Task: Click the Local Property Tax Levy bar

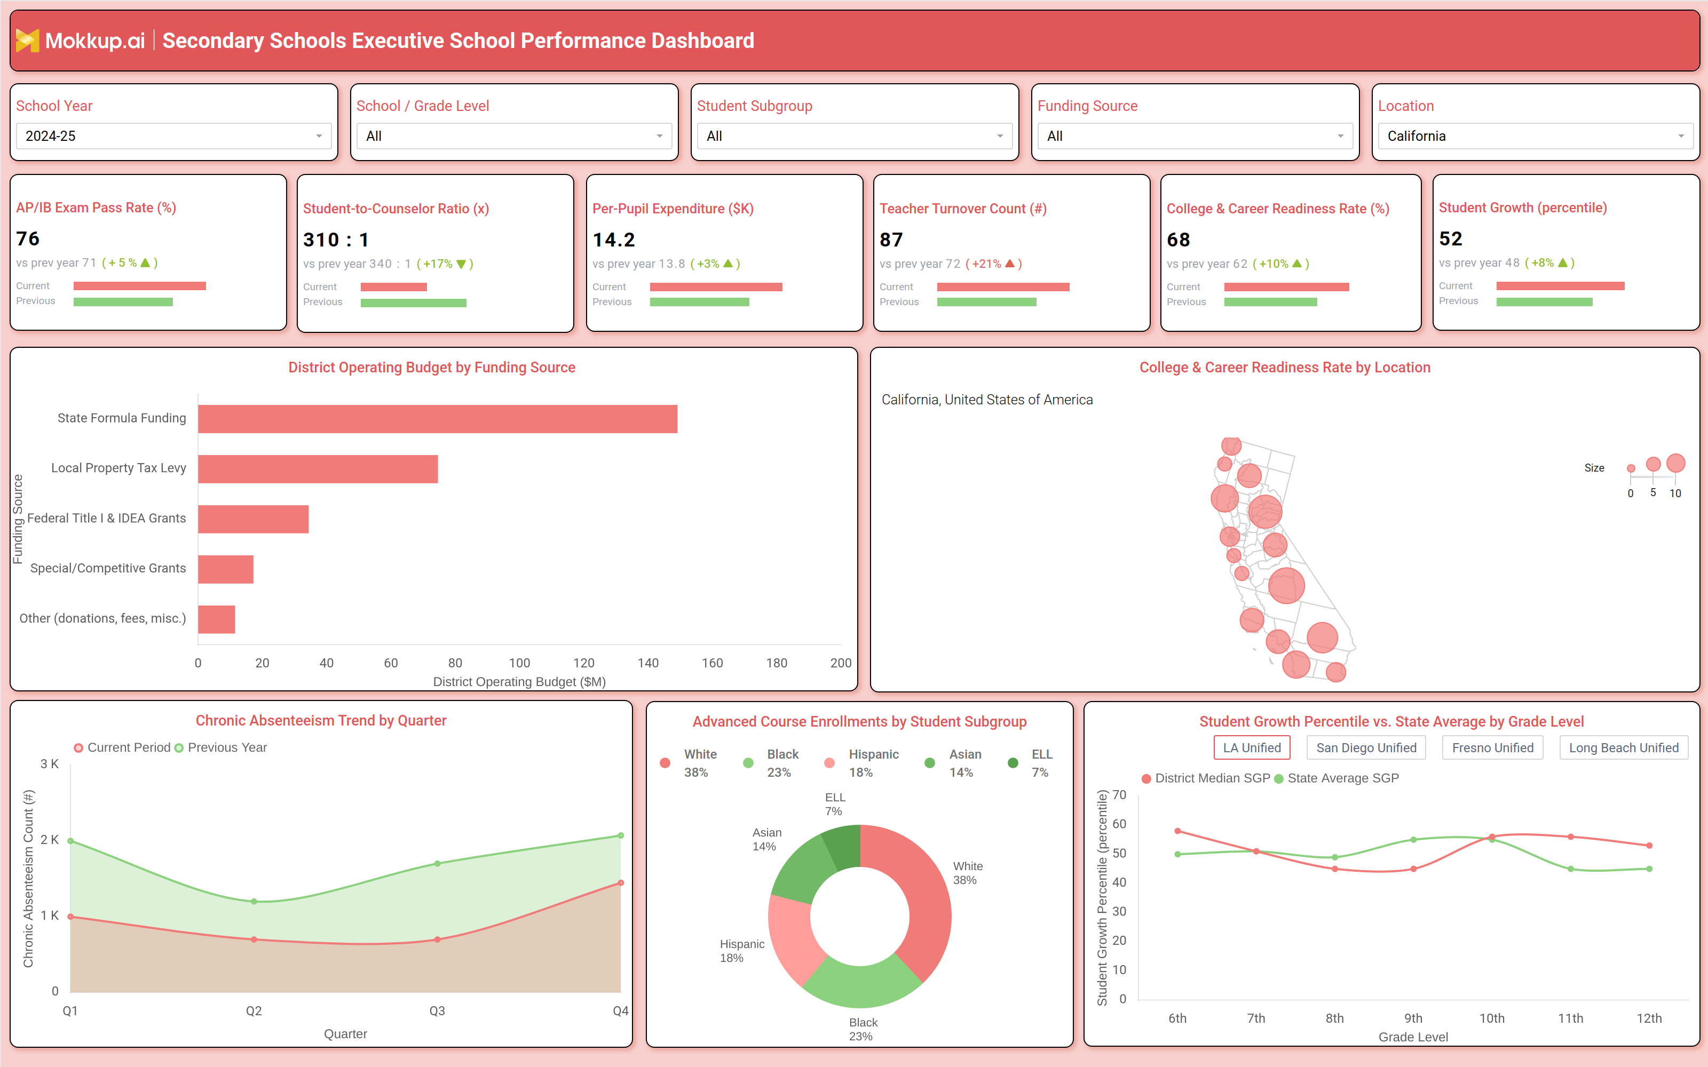Action: point(318,469)
